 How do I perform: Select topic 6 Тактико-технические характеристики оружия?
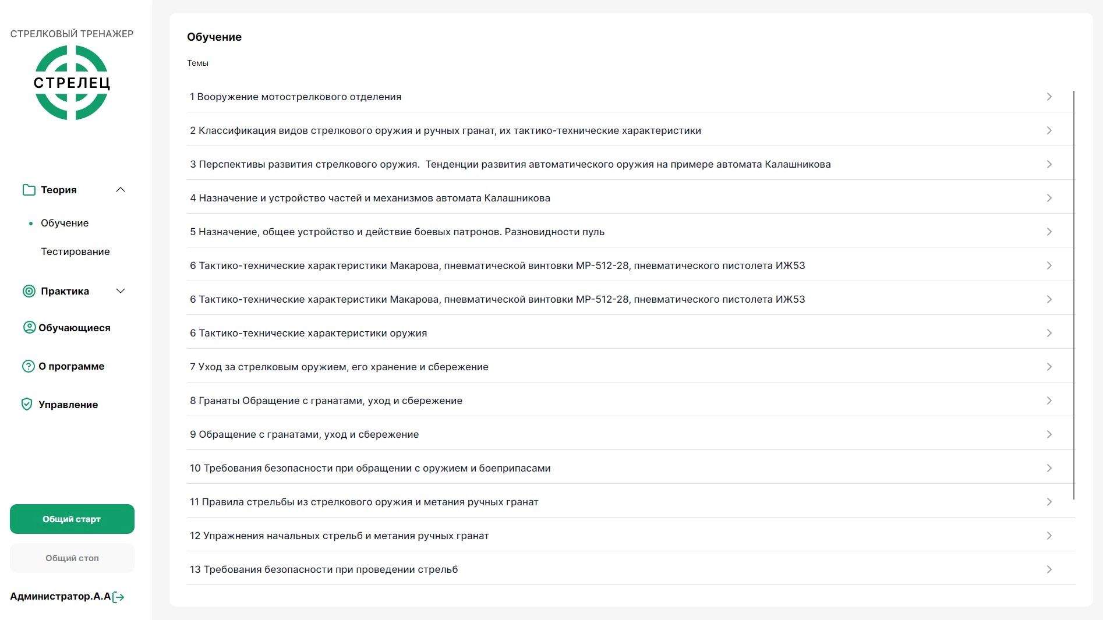tap(630, 333)
